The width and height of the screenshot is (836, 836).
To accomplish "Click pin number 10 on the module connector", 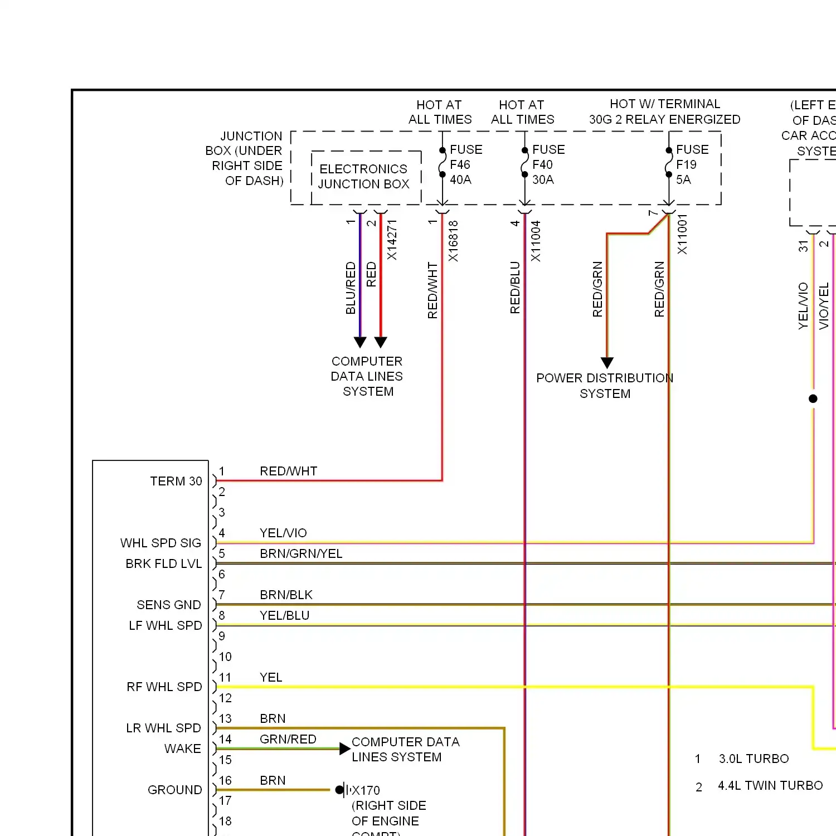I will (225, 657).
